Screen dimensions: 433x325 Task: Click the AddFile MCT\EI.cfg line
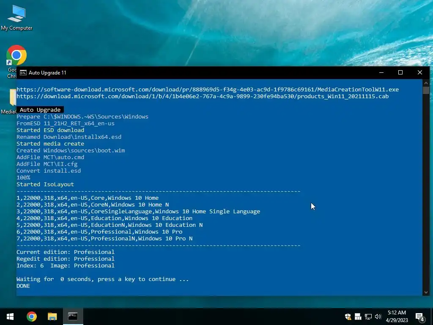[x=47, y=164]
